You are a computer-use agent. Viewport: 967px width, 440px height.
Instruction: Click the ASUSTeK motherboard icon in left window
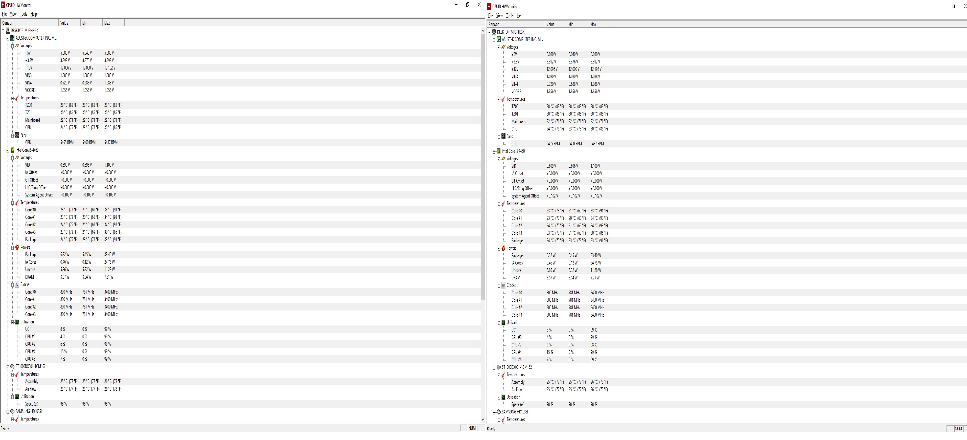[x=12, y=38]
